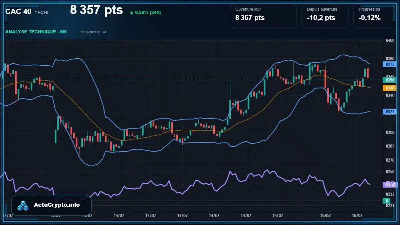The width and height of the screenshot is (400, 225).
Task: Click the ^FCHI ticker symbol
Action: pos(42,13)
